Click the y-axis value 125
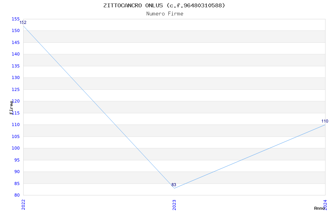 click(x=15, y=89)
